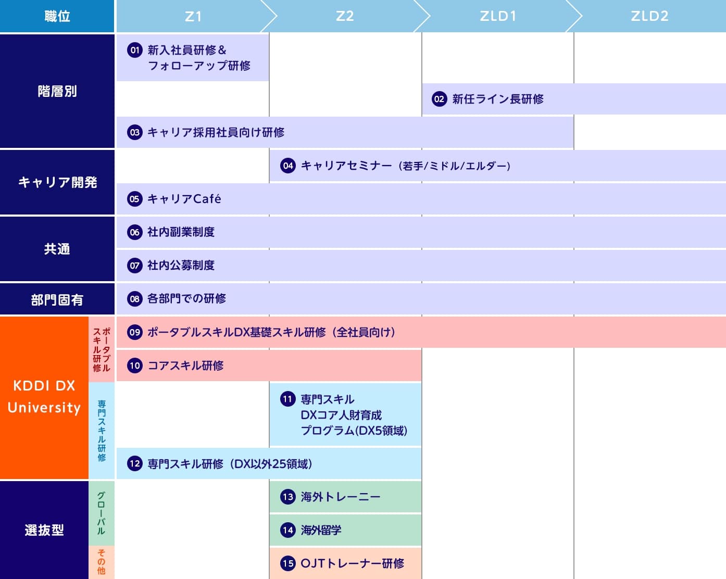Click the その他 vertical label
The image size is (726, 579).
(x=102, y=562)
